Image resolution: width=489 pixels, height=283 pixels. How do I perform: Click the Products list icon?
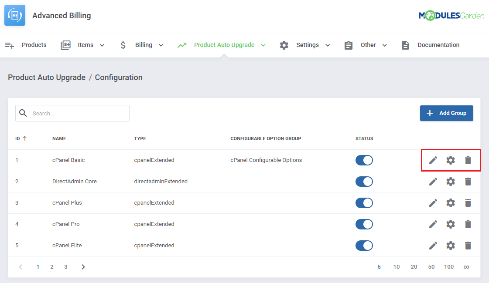[10, 45]
